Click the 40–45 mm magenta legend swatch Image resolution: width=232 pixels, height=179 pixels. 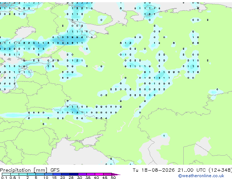[x=99, y=174]
